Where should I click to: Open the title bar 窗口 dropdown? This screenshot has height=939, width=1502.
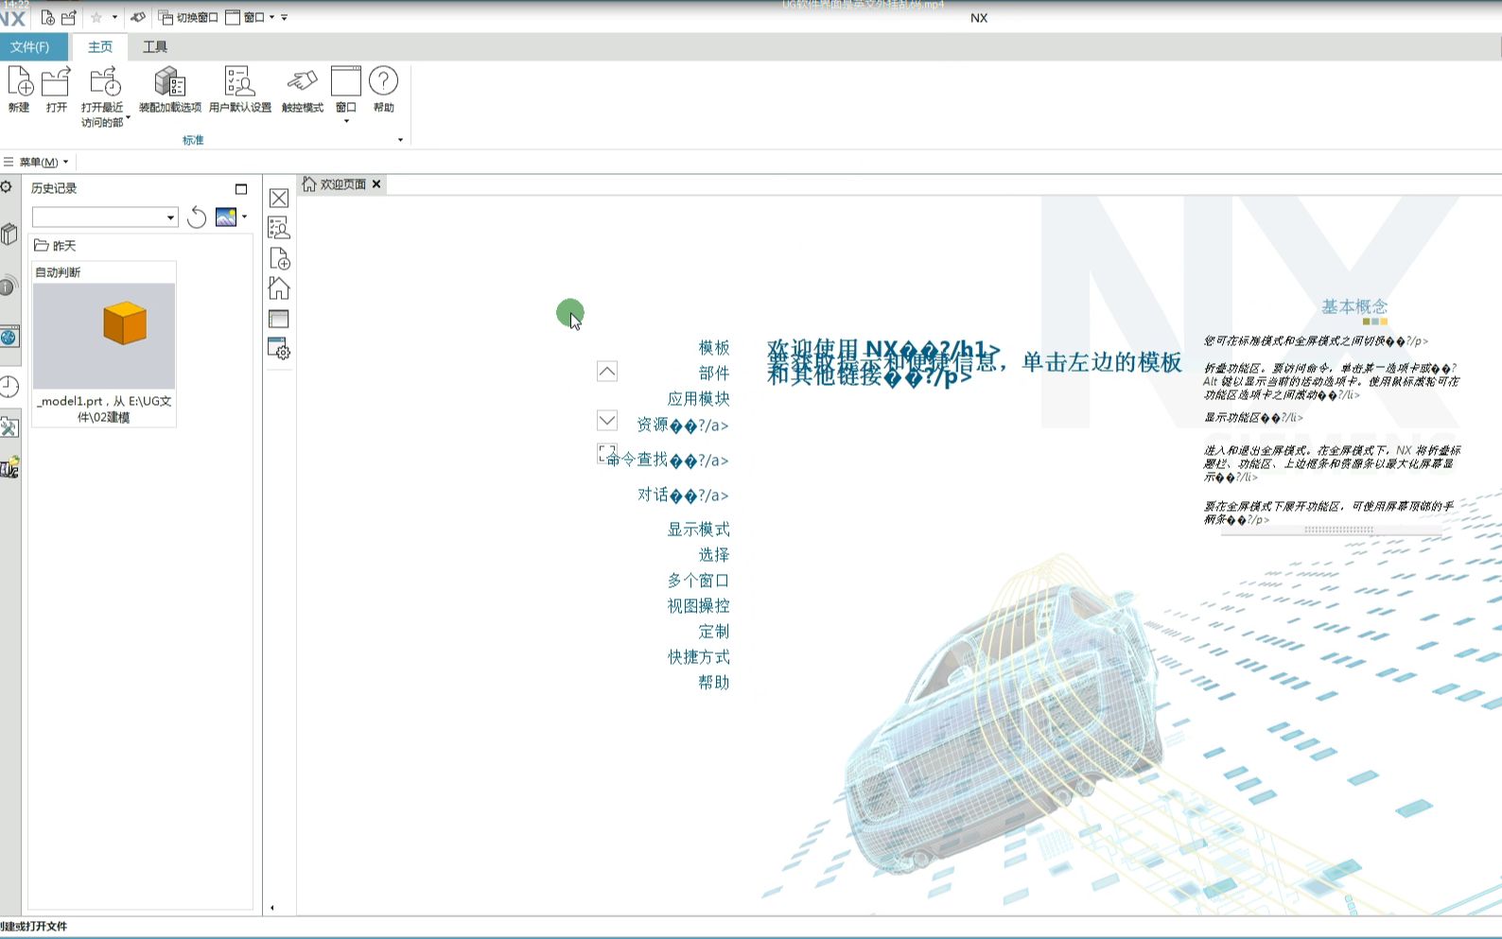coord(250,17)
